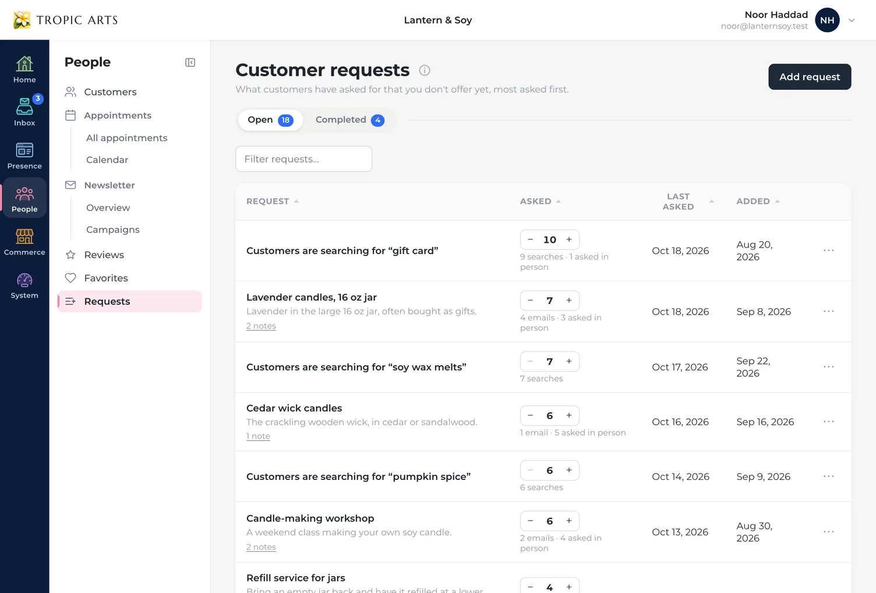876x593 pixels.
Task: Open more options for Candle-making workshop
Action: click(828, 532)
